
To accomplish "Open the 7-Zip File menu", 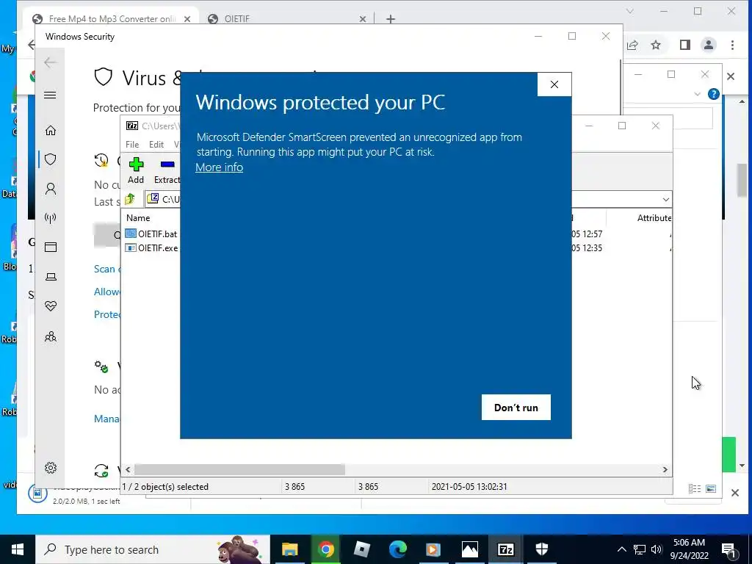I will (132, 145).
